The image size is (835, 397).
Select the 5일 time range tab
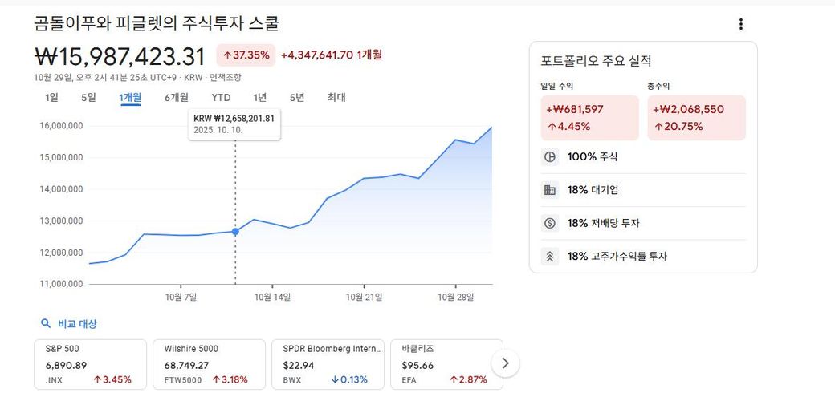pos(88,98)
